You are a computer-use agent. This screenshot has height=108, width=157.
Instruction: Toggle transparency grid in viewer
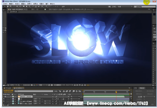52,85
